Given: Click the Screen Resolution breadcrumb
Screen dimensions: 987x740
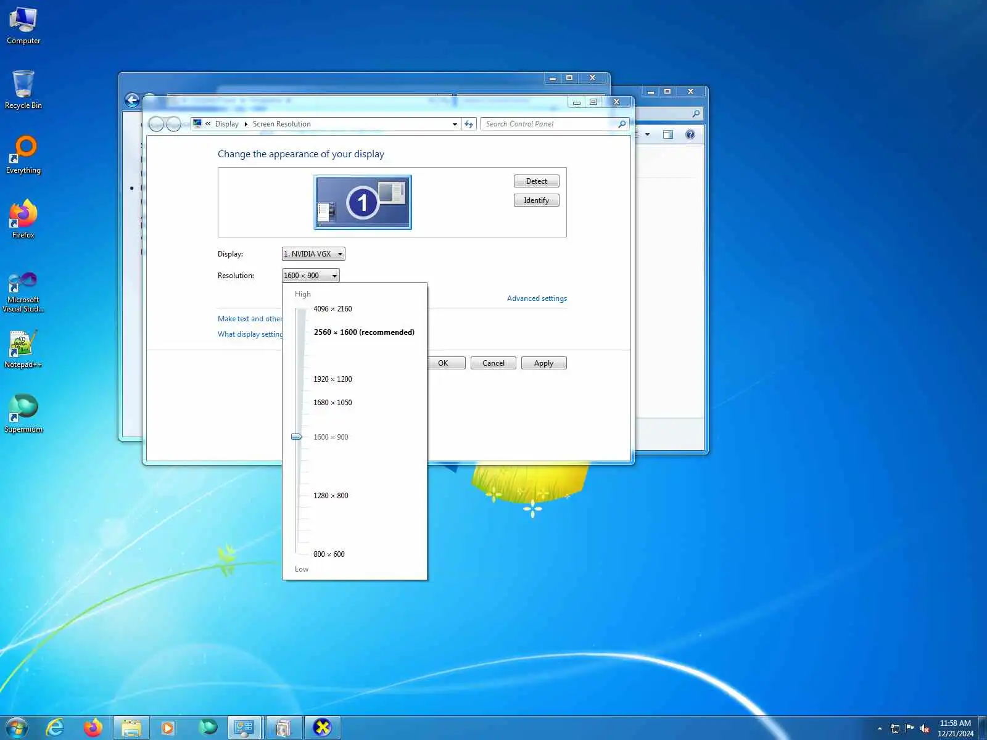Looking at the screenshot, I should pyautogui.click(x=281, y=124).
